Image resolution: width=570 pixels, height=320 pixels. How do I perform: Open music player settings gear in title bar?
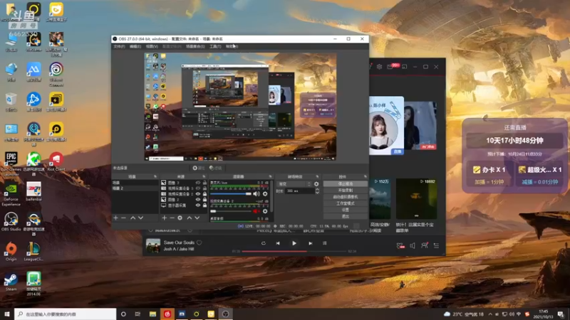379,67
